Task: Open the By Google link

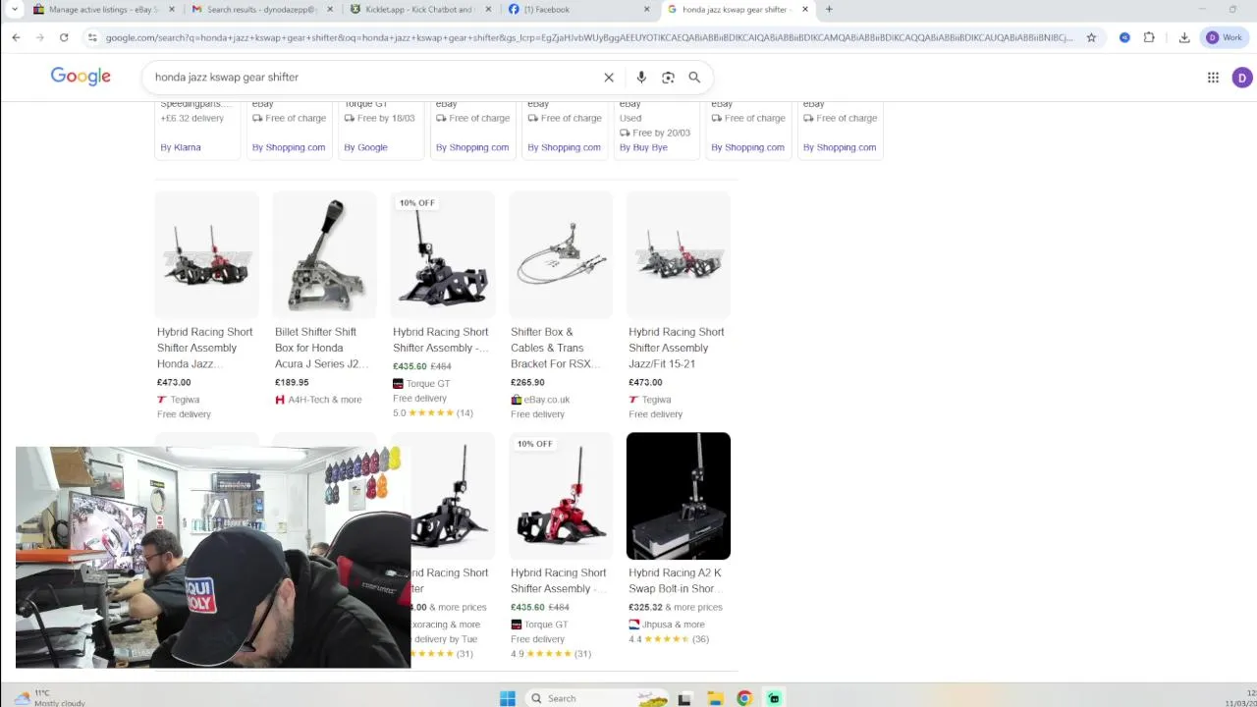Action: [x=365, y=147]
